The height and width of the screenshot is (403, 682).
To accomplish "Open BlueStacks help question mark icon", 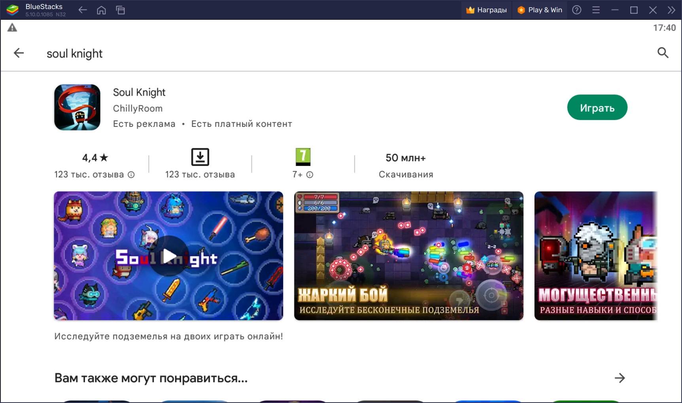I will click(576, 10).
